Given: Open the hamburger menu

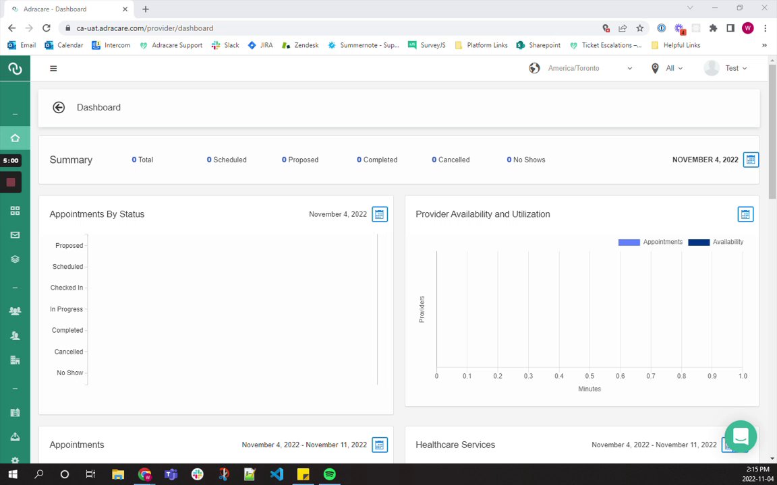Looking at the screenshot, I should point(53,68).
